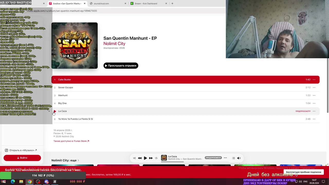
Task: Close the Kick Dashboard tab
Action: point(166,4)
